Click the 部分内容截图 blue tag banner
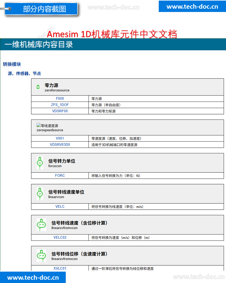 click(x=41, y=9)
